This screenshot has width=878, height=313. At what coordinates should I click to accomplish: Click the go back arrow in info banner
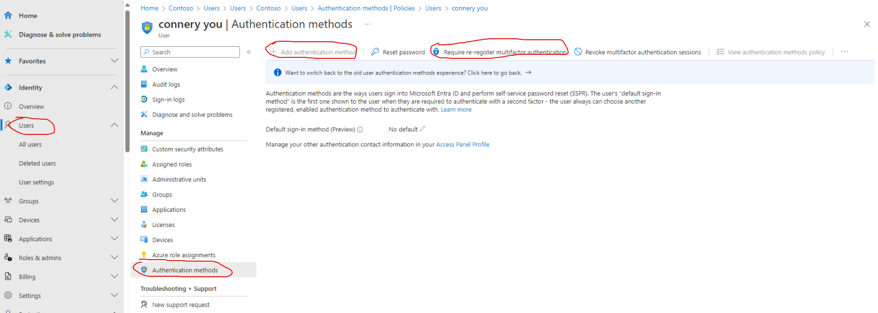point(528,72)
